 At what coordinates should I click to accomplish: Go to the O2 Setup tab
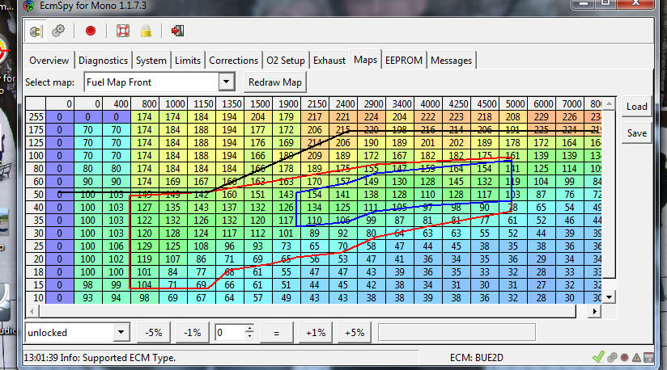286,61
